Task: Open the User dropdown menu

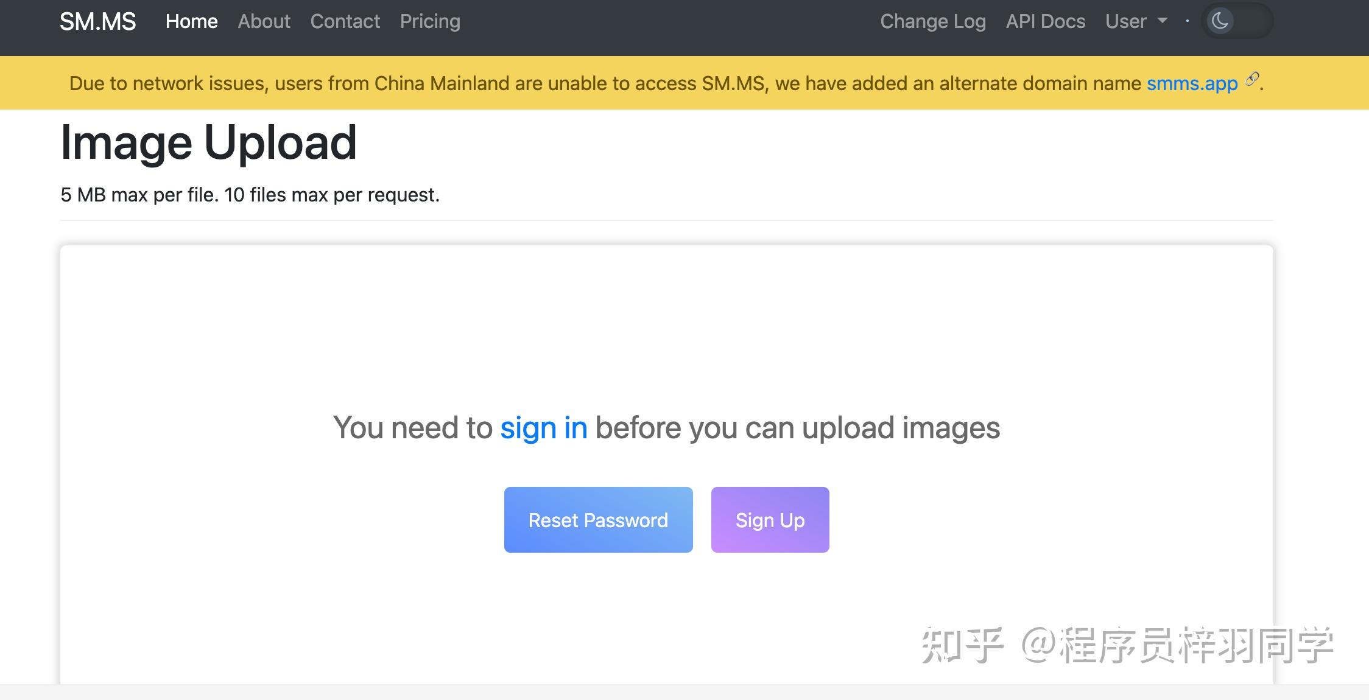Action: coord(1126,21)
